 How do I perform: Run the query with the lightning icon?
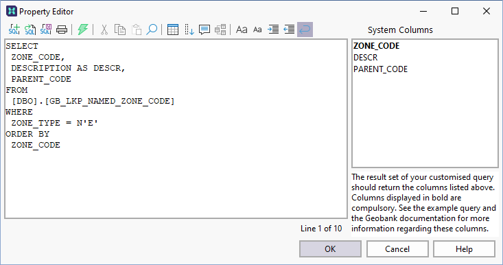coord(83,30)
